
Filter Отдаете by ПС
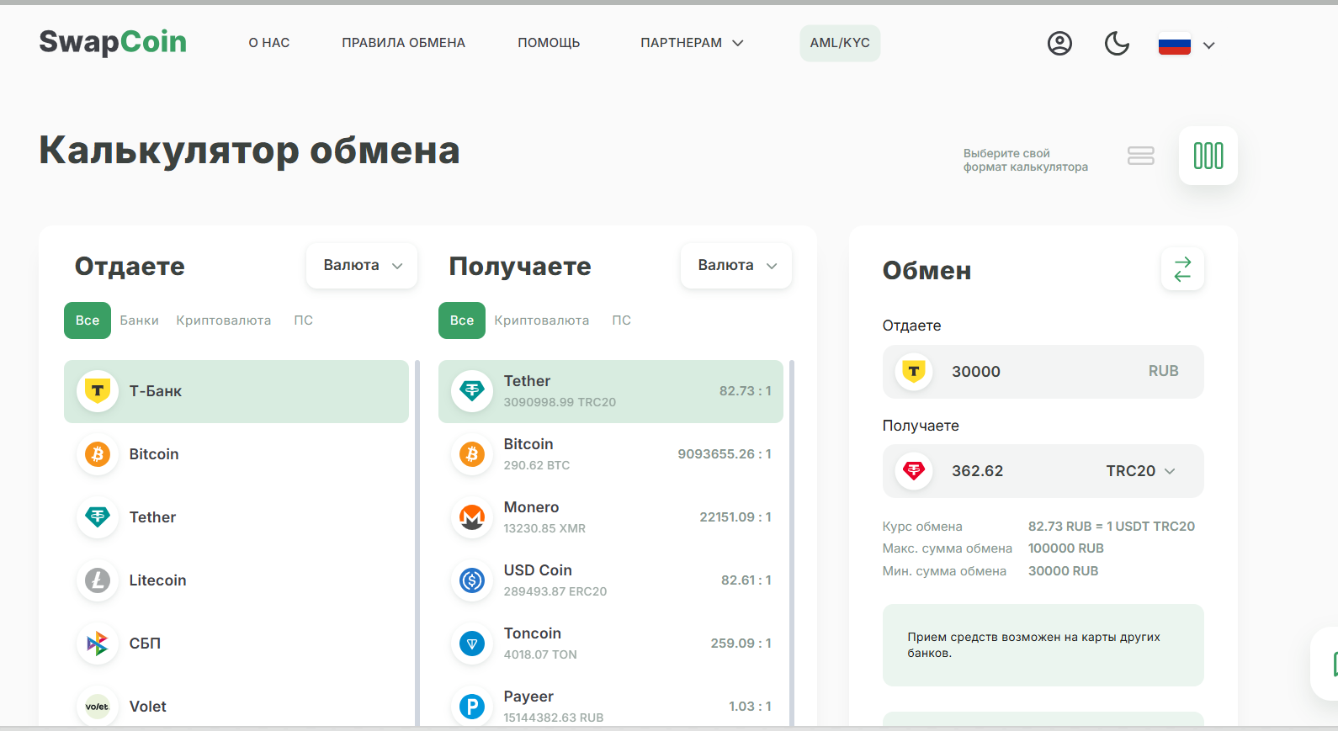[303, 320]
